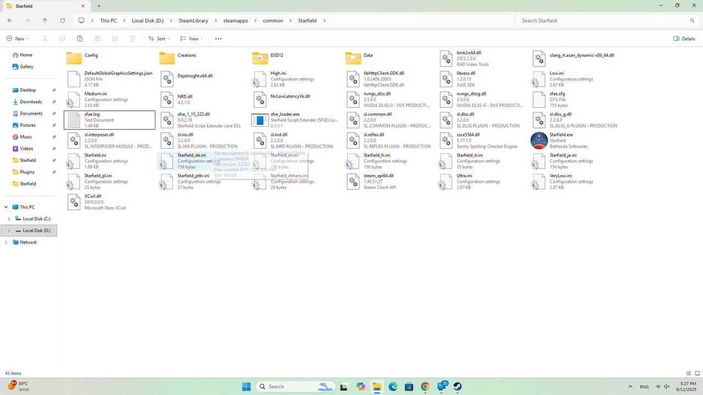
Task: Expand Local Disk (D:) tree arrow
Action: [9, 231]
